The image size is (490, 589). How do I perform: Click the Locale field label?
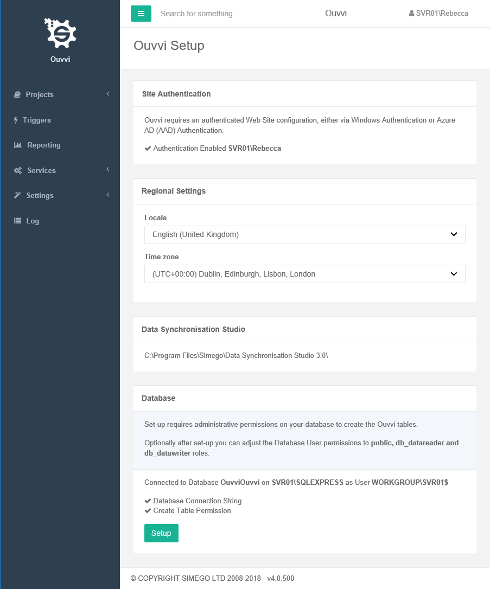click(x=156, y=218)
